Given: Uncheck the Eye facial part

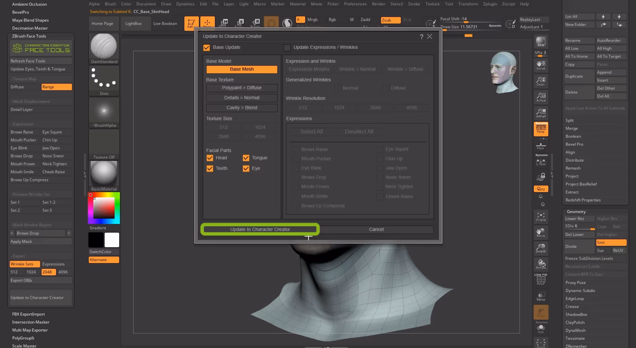Looking at the screenshot, I should (246, 168).
